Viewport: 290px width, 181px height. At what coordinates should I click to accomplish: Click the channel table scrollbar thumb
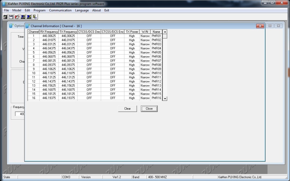(x=165, y=36)
